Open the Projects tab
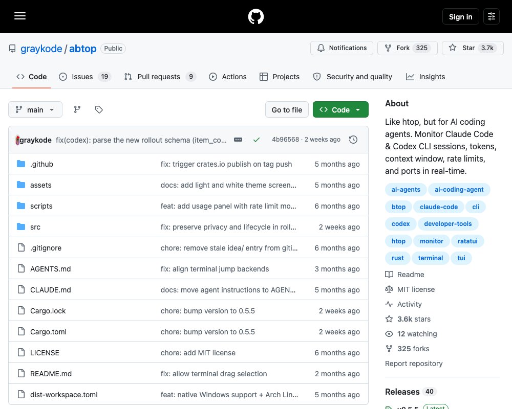This screenshot has height=409, width=512. [x=280, y=77]
